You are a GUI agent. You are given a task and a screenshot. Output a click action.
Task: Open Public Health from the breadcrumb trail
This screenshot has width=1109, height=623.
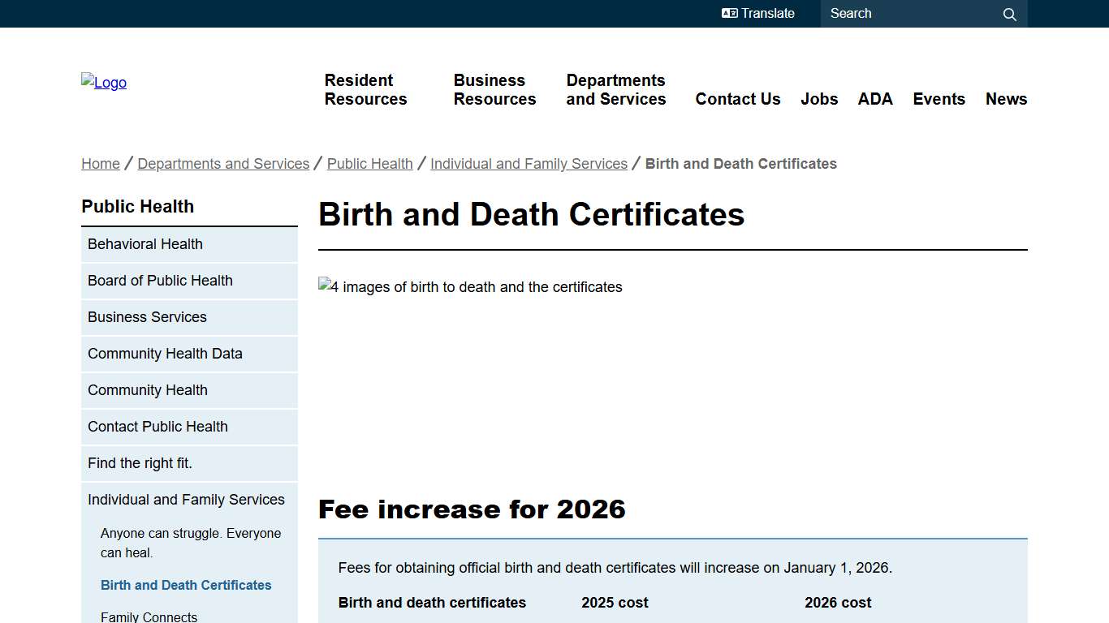(x=369, y=163)
